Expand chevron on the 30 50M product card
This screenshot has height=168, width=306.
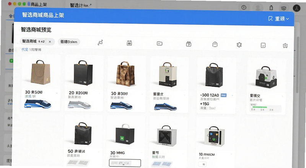pos(57,93)
